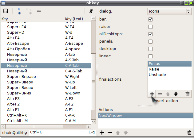Remove keybind with toolbar minus icon

pyautogui.click(x=39, y=11)
